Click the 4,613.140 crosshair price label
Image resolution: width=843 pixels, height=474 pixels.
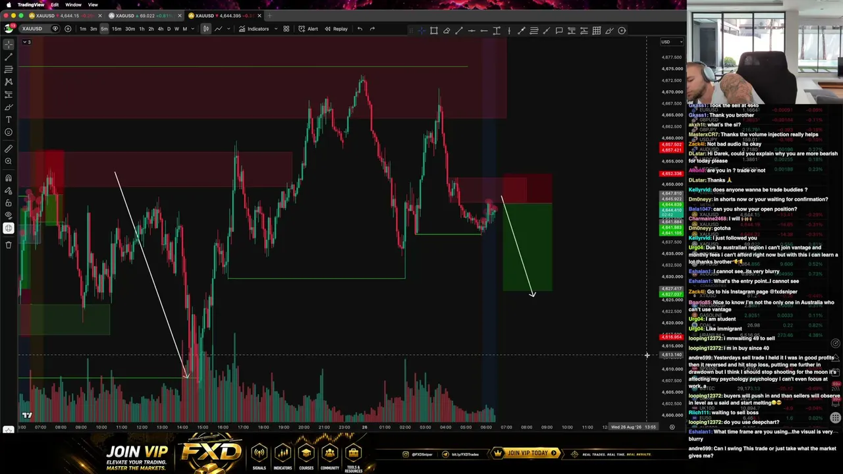pyautogui.click(x=672, y=355)
